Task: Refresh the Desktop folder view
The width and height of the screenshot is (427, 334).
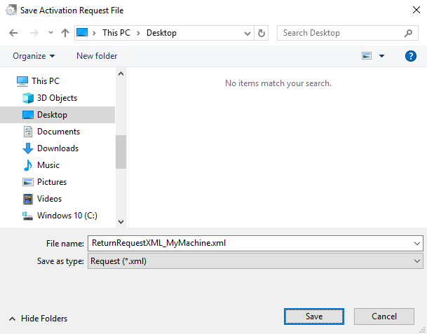Action: point(261,33)
